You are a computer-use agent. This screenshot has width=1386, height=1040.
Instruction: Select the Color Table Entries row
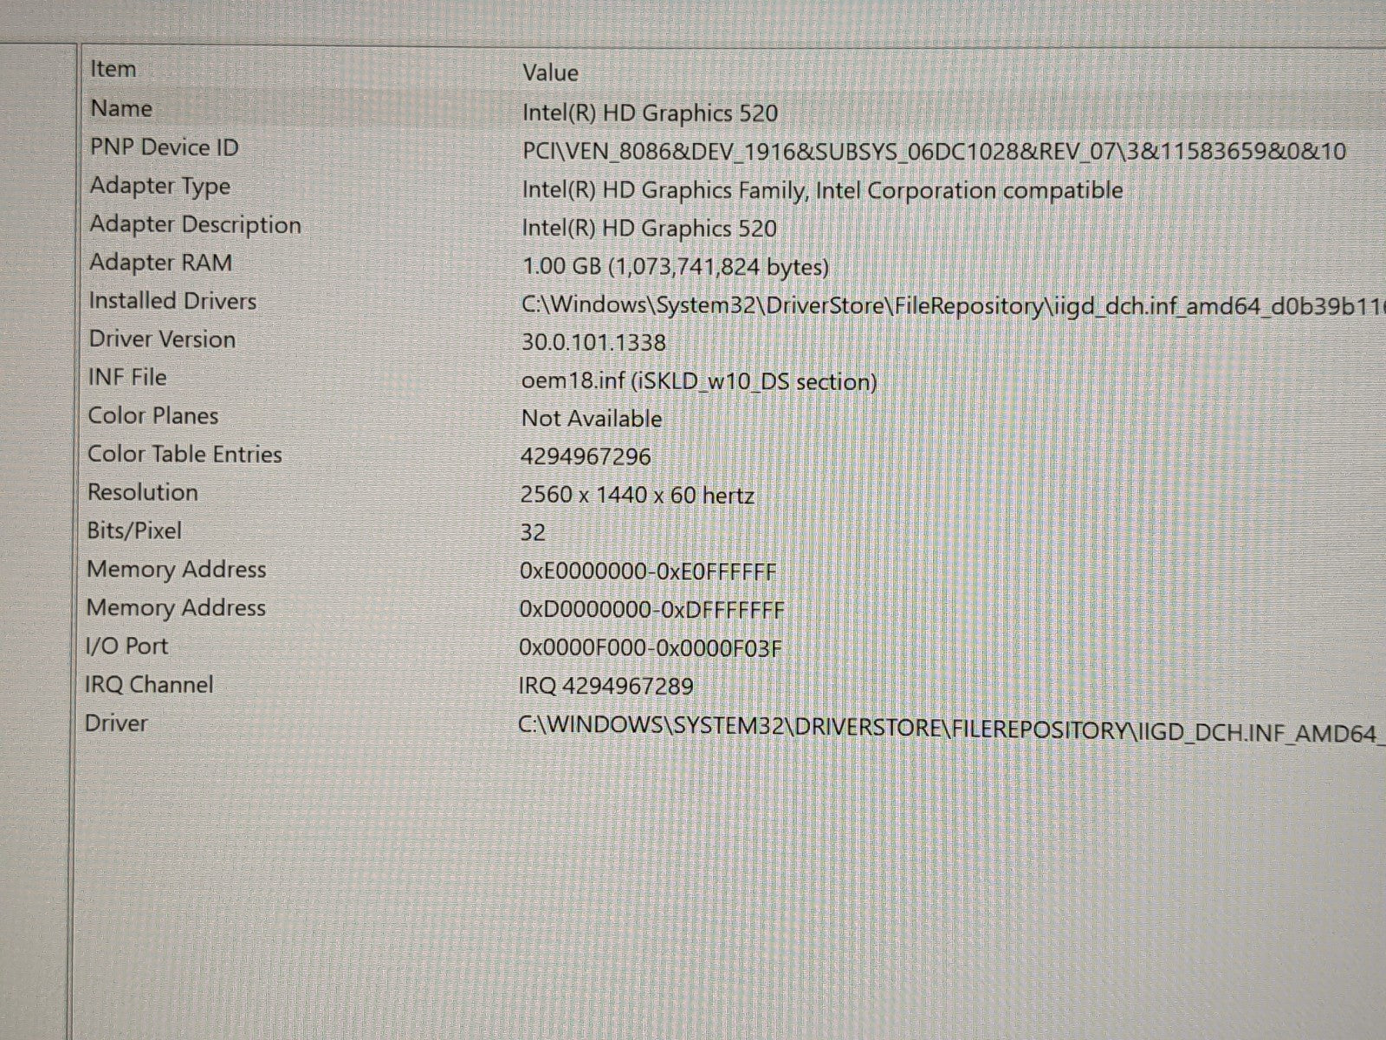pos(185,454)
